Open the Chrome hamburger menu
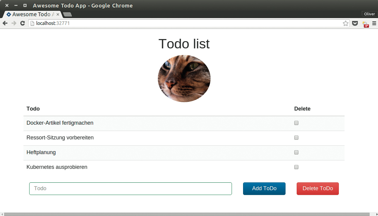This screenshot has width=378, height=216. point(374,23)
